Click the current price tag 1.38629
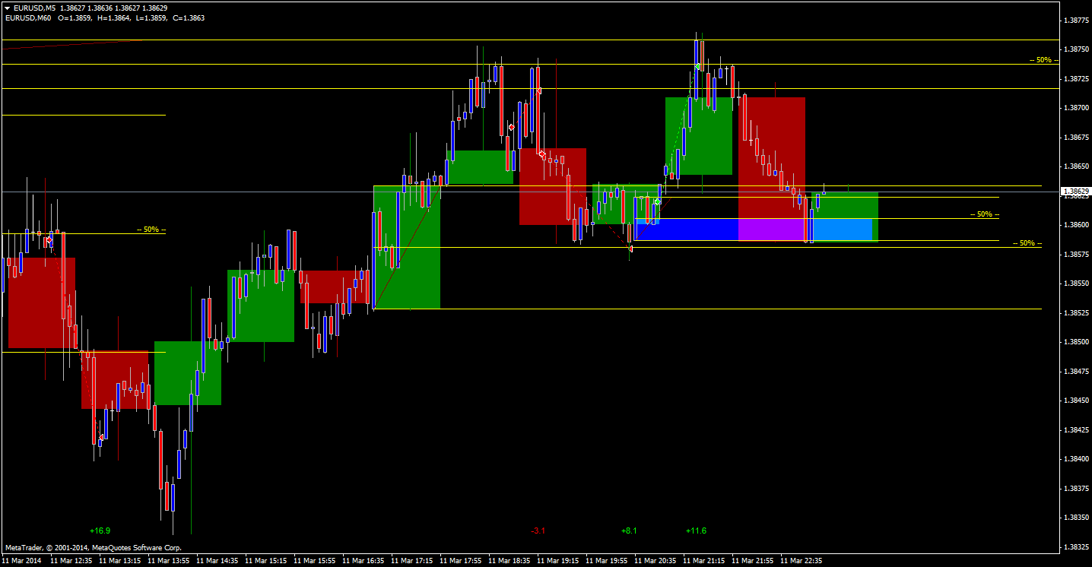This screenshot has height=567, width=1092. pos(1077,192)
